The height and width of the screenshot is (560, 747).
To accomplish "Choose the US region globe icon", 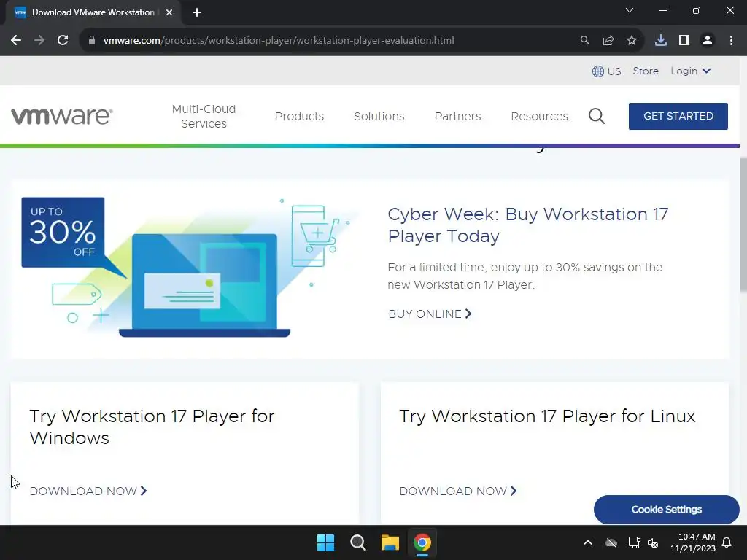I will (598, 71).
